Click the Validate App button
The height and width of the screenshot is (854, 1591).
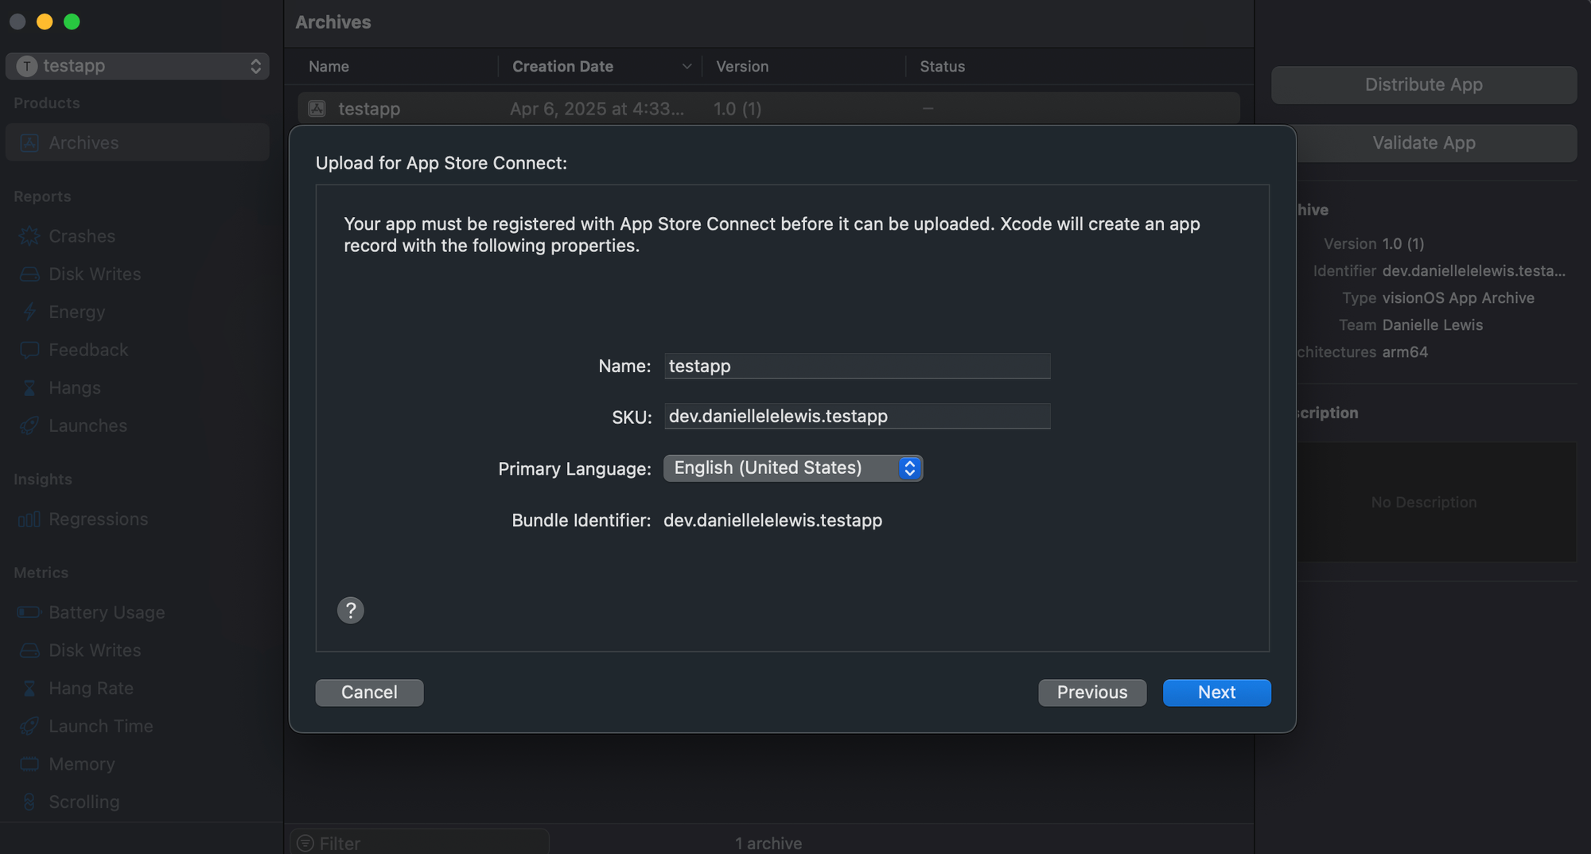tap(1423, 142)
